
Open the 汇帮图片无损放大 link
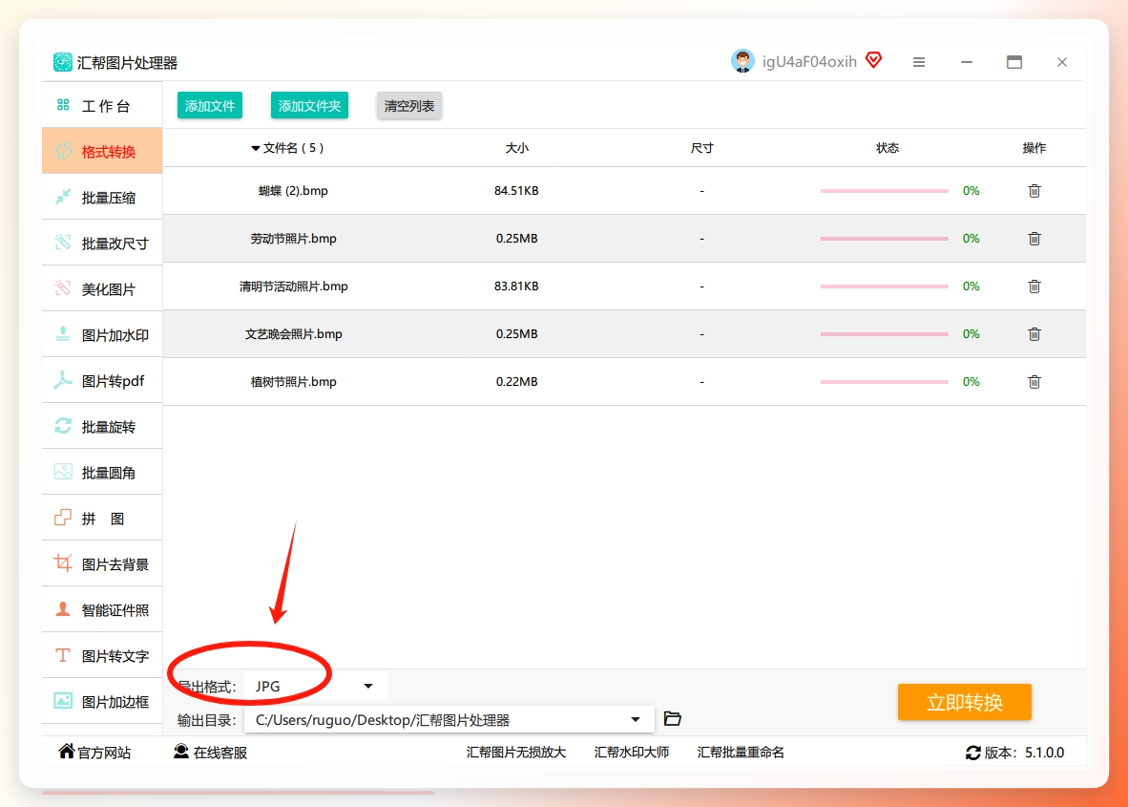[x=515, y=753]
